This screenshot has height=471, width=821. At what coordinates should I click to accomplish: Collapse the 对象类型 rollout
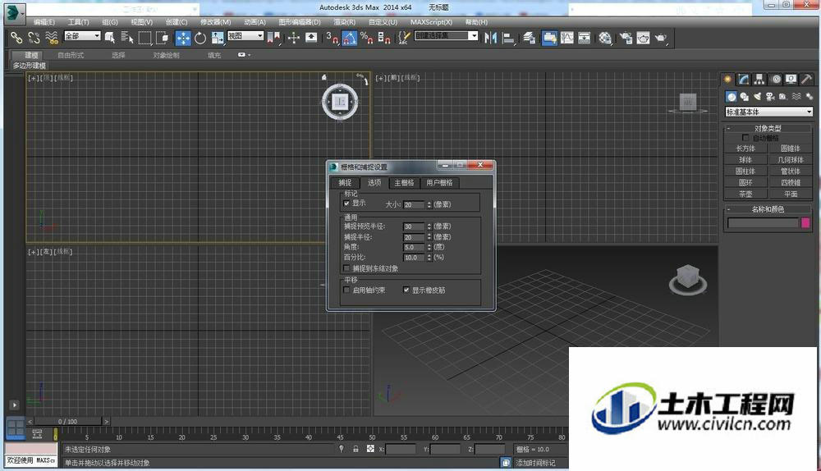[768, 128]
